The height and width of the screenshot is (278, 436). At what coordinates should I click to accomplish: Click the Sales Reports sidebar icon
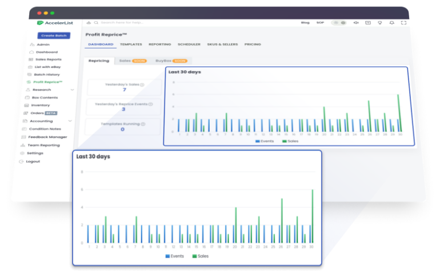pos(31,59)
